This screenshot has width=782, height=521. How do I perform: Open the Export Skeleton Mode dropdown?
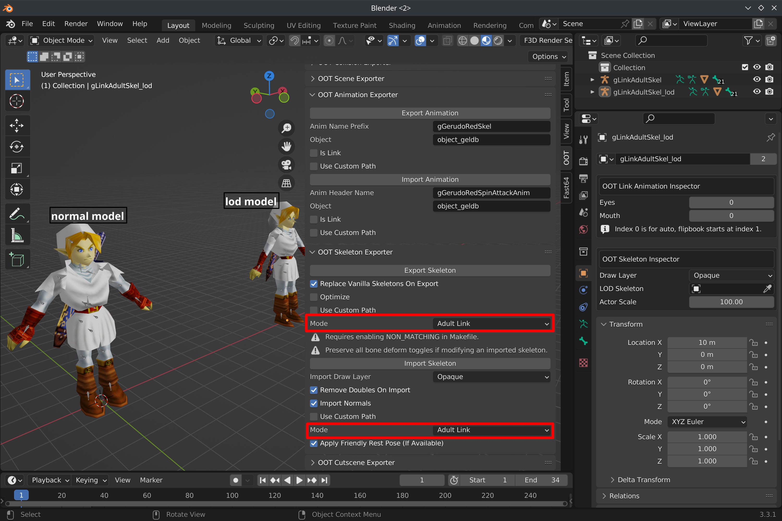[x=491, y=324]
